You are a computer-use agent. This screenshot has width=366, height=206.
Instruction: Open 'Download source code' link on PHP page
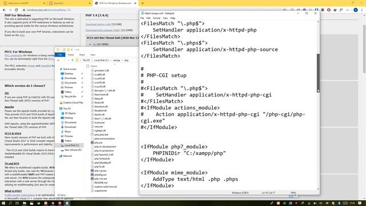pos(98,24)
